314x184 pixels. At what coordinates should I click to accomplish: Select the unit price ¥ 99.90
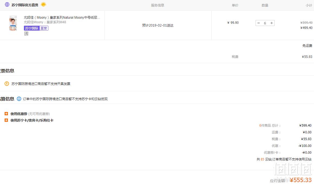[x=233, y=22]
